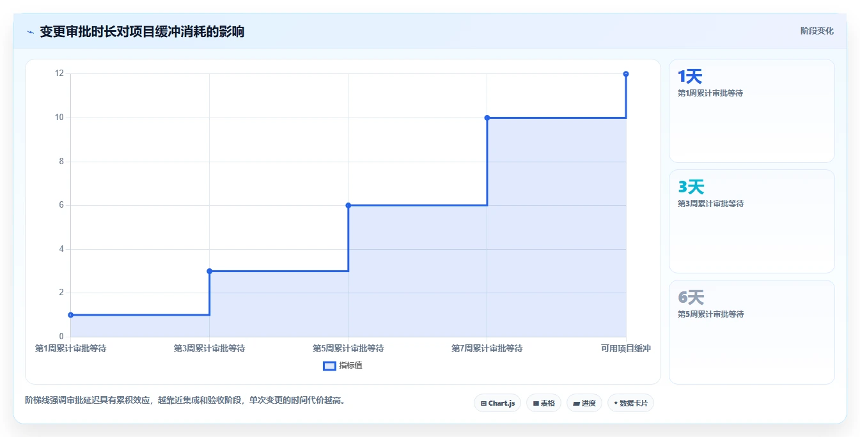Click the footer note about 阶梯线

pos(185,401)
